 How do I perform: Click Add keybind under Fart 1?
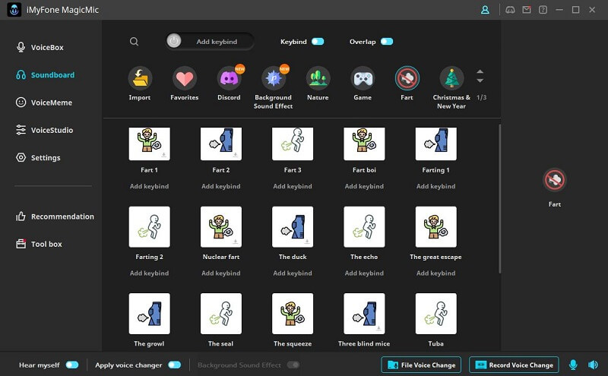pos(149,186)
